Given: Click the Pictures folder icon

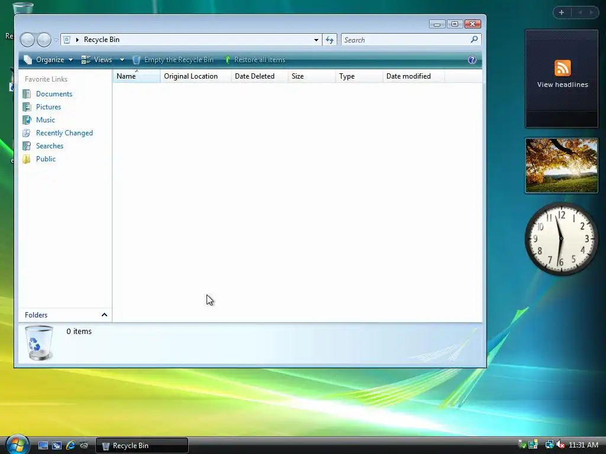Looking at the screenshot, I should (27, 107).
